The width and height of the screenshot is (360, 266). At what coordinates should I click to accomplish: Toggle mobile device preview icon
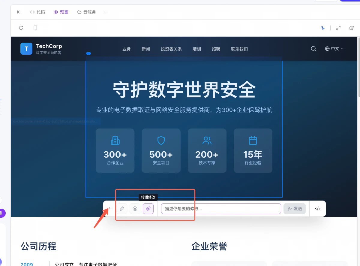point(35,28)
